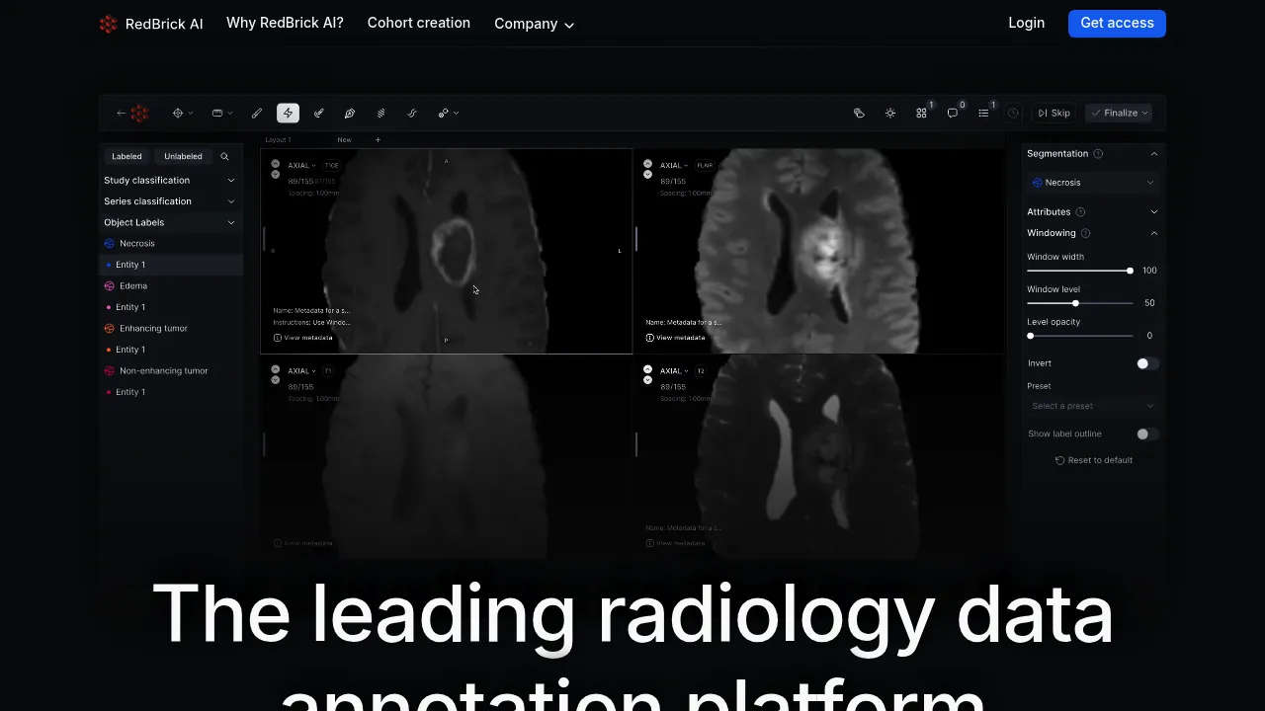Collapse the Object Labels section

point(170,222)
